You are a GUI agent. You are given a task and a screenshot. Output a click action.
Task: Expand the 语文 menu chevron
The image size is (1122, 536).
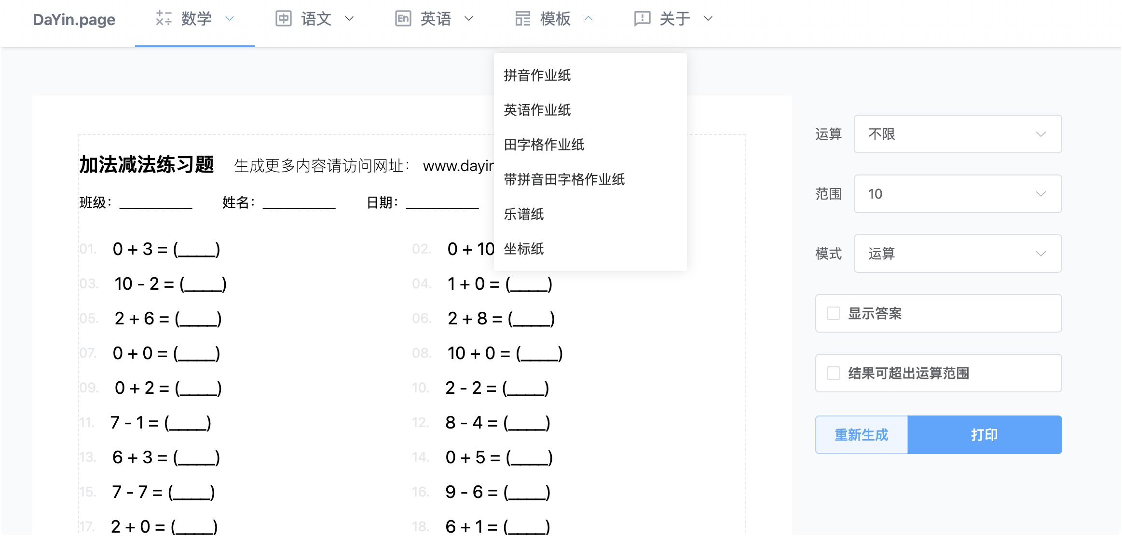pyautogui.click(x=349, y=19)
